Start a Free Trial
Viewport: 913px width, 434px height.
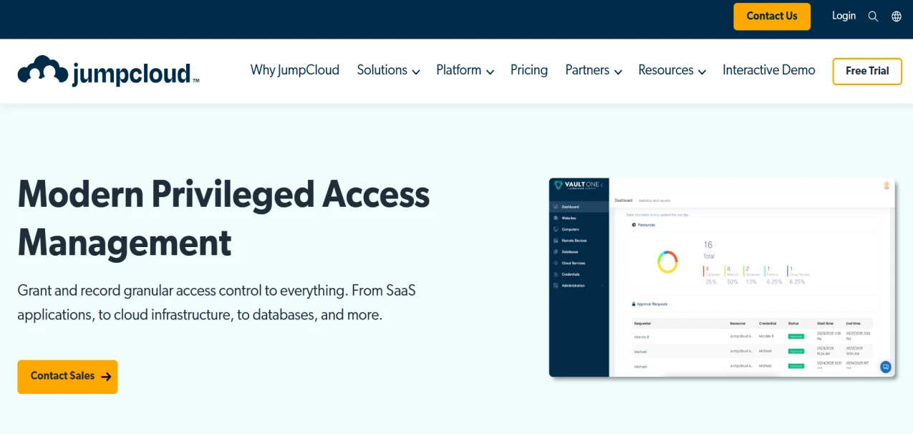pos(867,71)
